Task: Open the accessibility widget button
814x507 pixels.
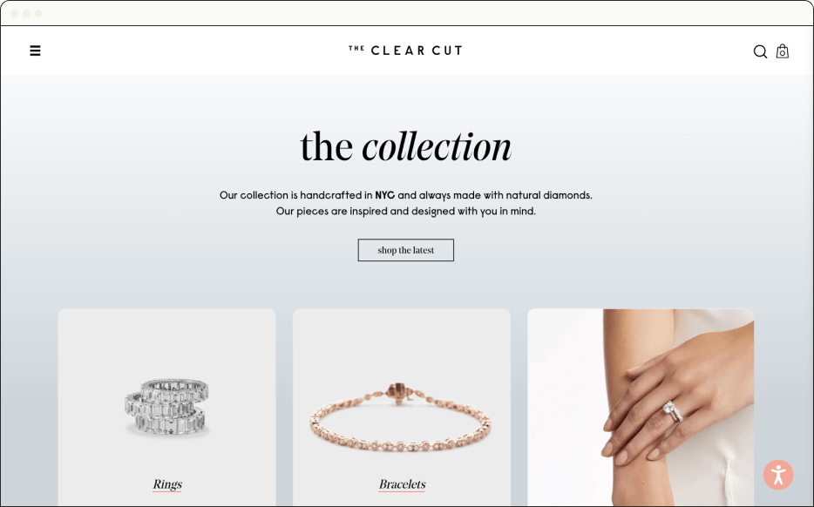Action: [778, 475]
